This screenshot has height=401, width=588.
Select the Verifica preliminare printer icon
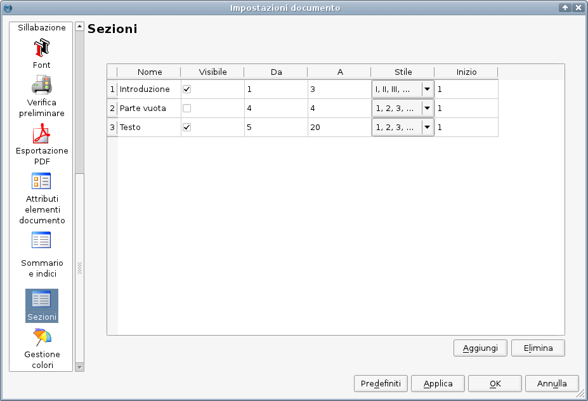(x=42, y=85)
